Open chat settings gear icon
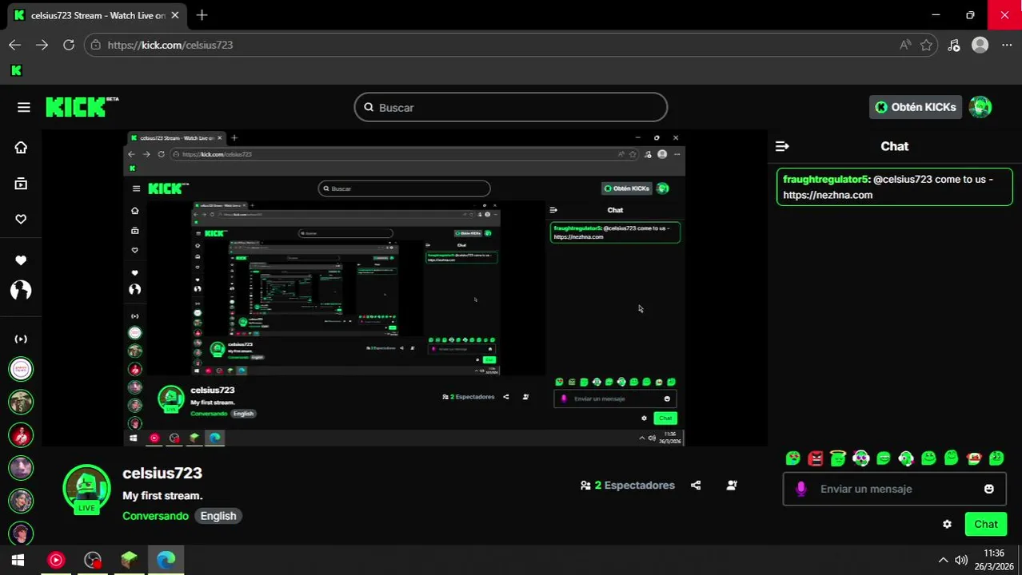Viewport: 1022px width, 575px height. click(x=947, y=525)
